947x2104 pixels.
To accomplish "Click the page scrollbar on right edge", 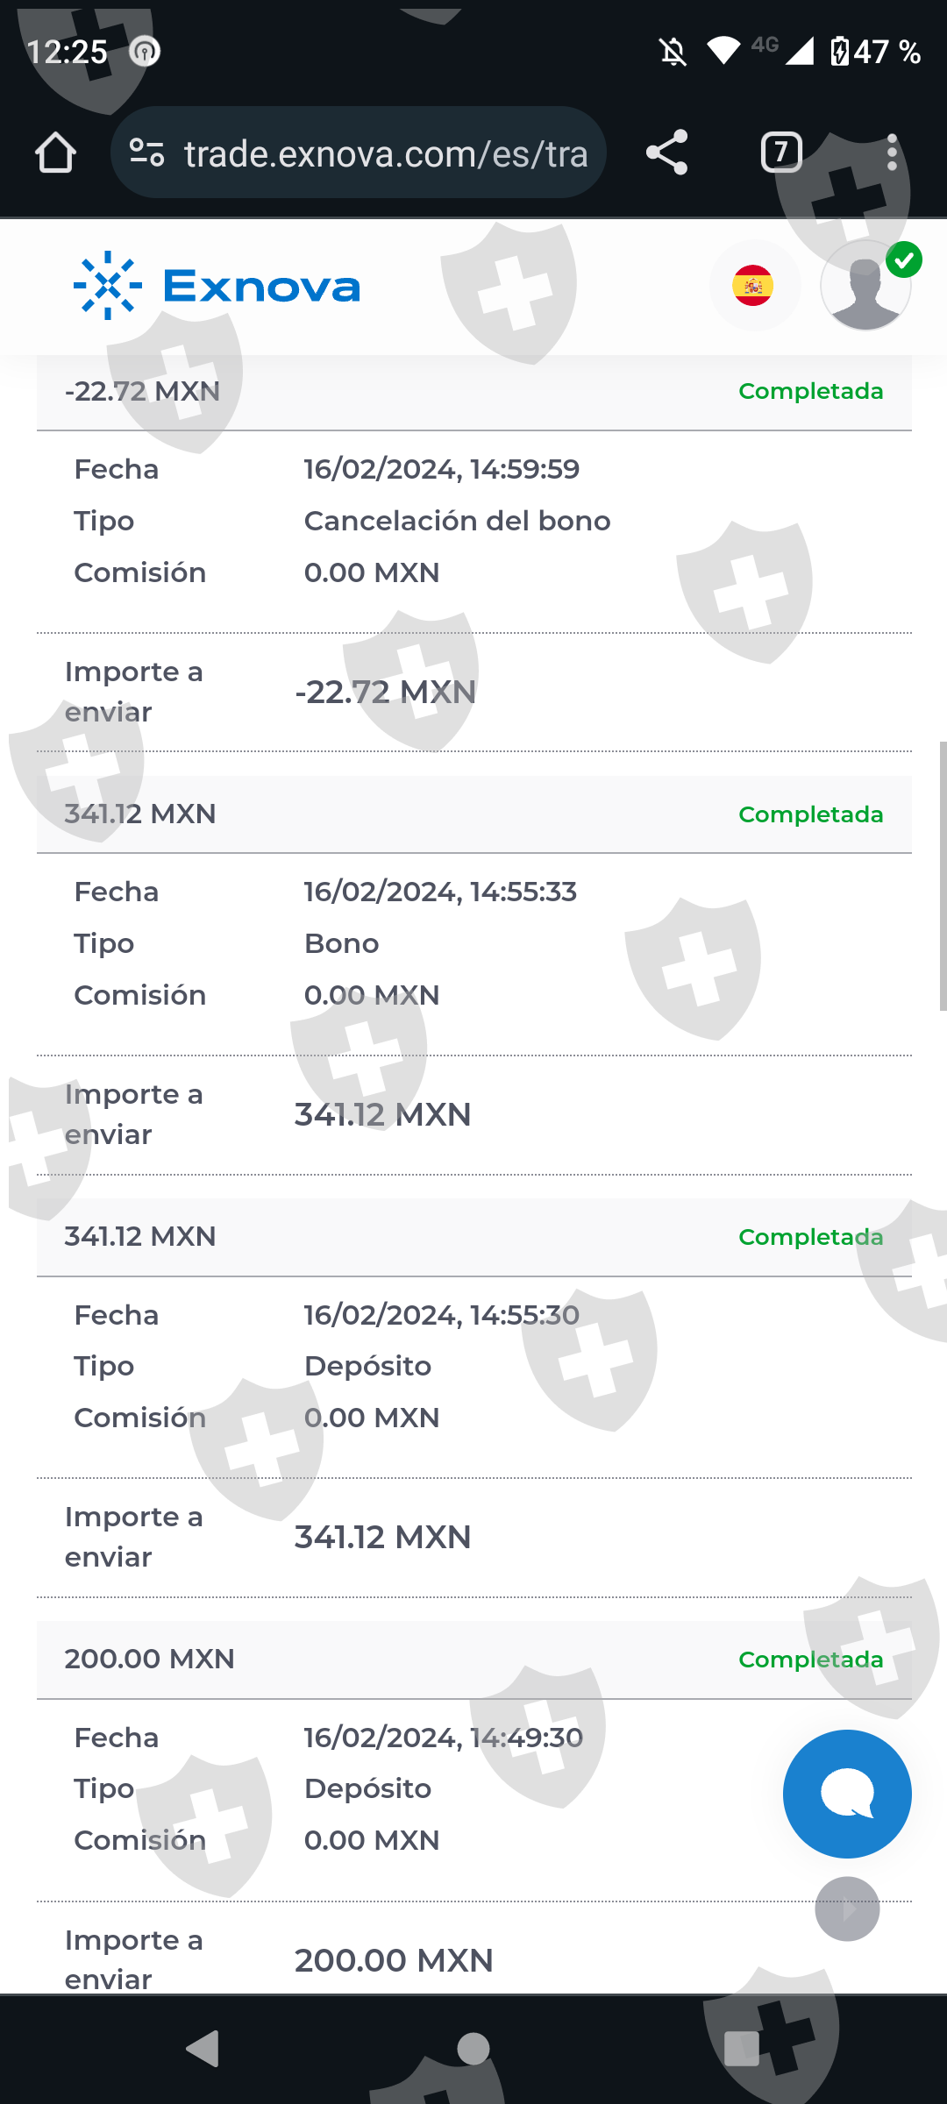I will pos(943,877).
